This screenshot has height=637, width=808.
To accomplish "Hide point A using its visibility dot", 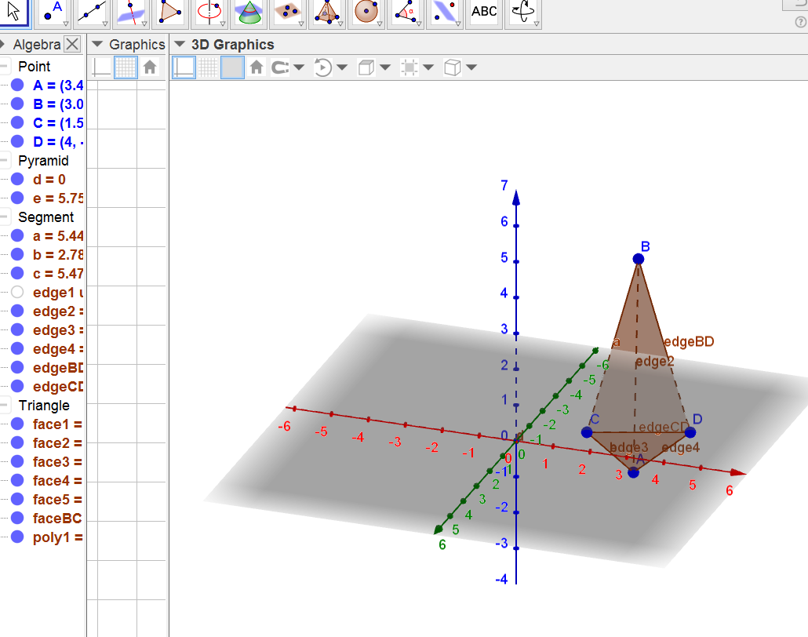I will 17,86.
